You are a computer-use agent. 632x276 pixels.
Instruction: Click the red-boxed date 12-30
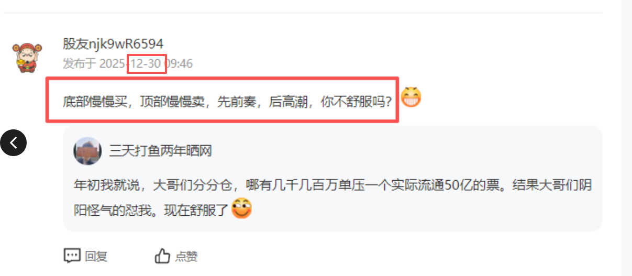pyautogui.click(x=147, y=64)
